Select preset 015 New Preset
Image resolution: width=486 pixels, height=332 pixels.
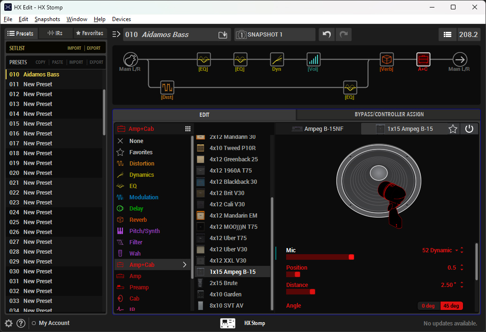click(54, 124)
